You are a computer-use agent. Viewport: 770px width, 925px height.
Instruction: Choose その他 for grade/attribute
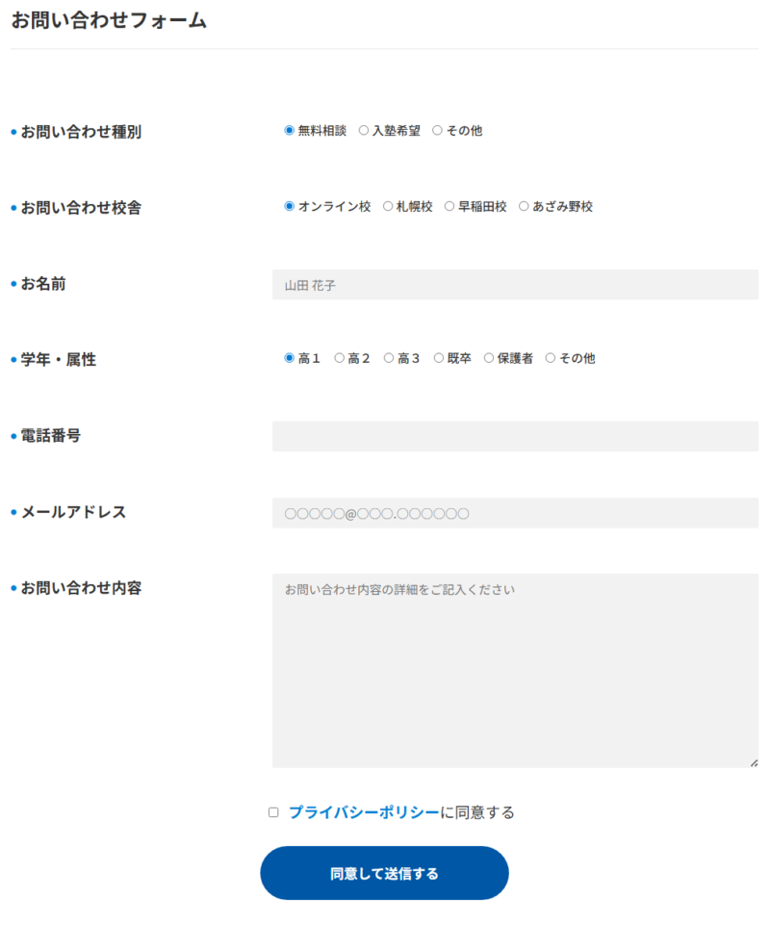click(x=551, y=358)
